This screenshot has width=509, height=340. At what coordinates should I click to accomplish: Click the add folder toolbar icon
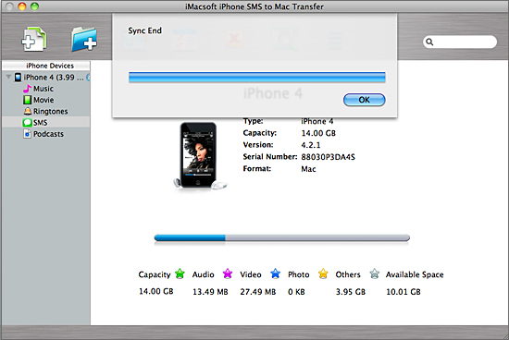(x=84, y=40)
